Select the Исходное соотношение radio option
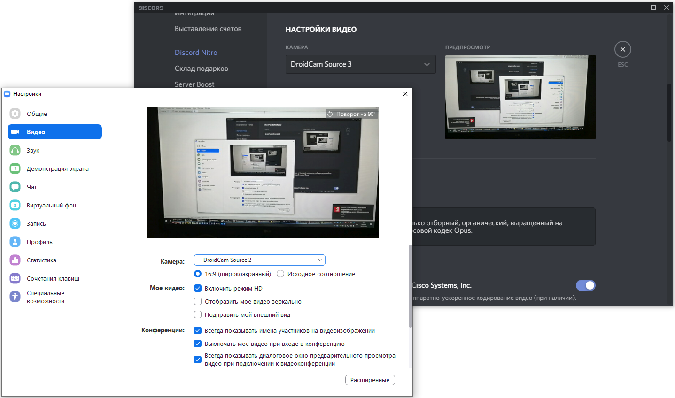Screen dimensions: 675x398 point(280,274)
